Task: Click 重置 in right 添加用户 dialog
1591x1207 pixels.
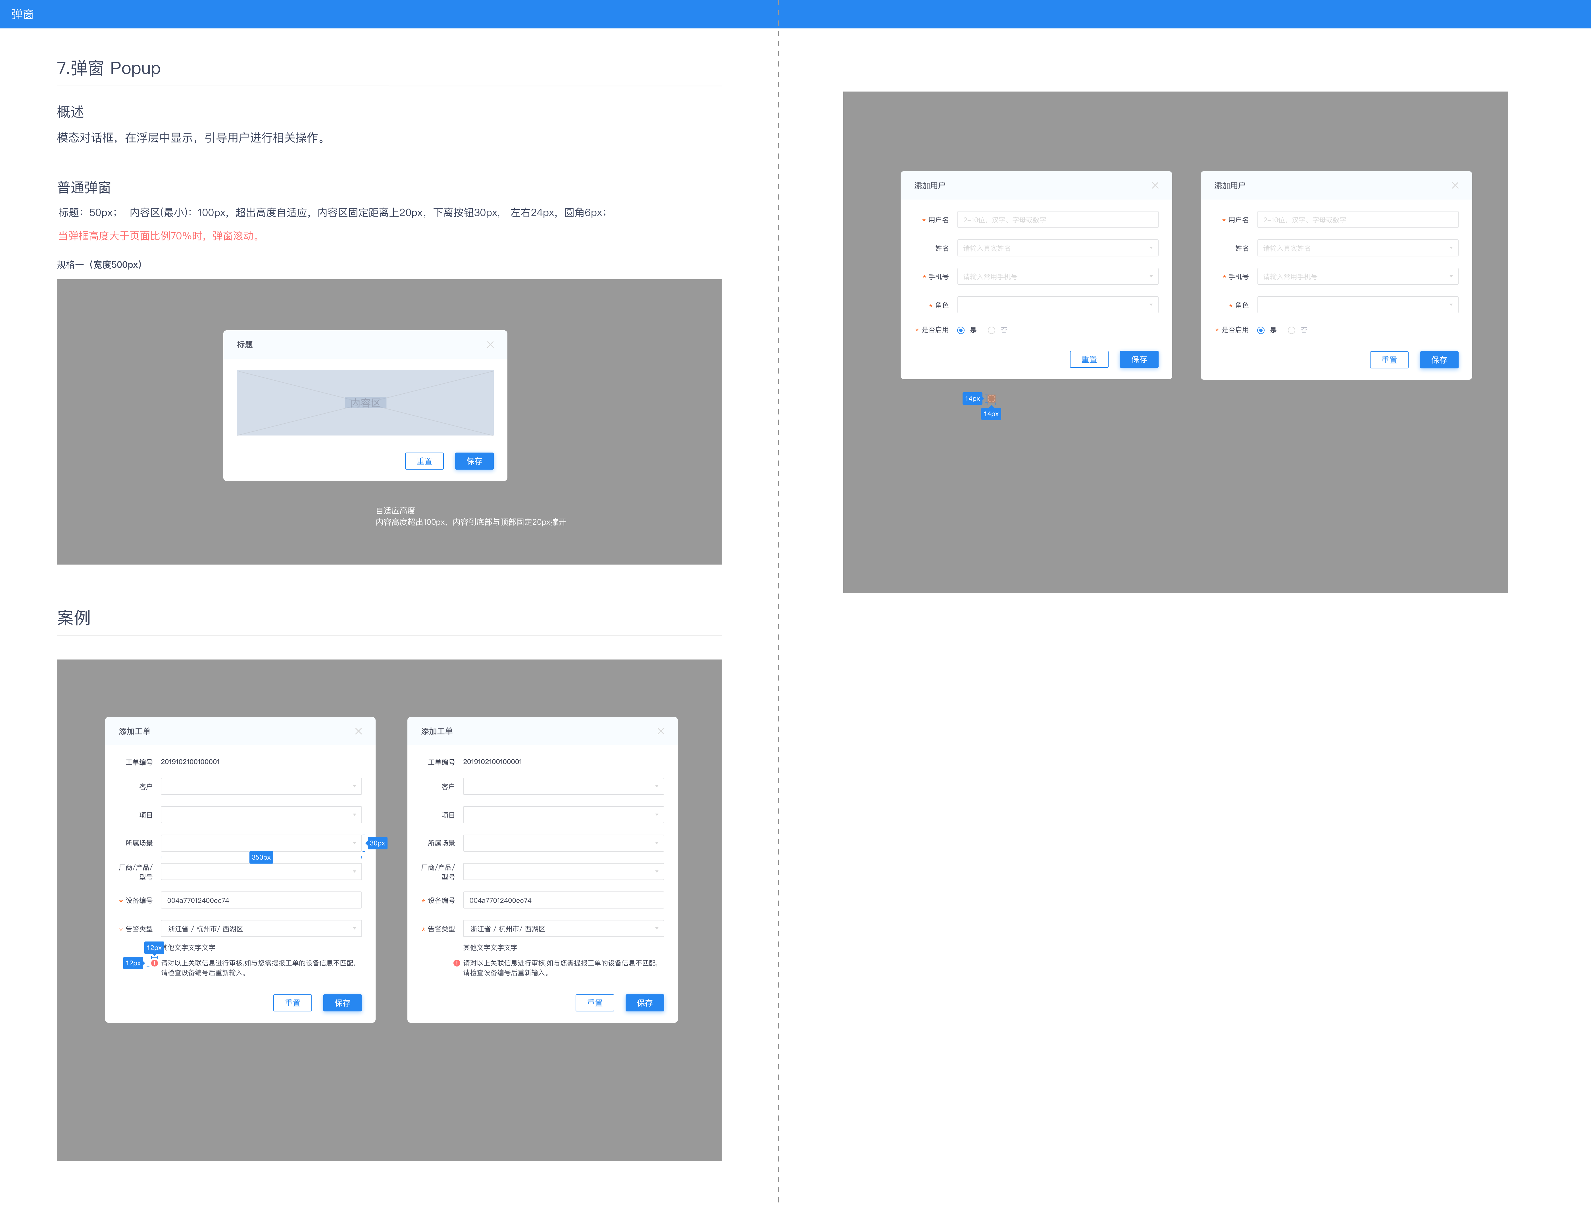Action: [x=1389, y=360]
